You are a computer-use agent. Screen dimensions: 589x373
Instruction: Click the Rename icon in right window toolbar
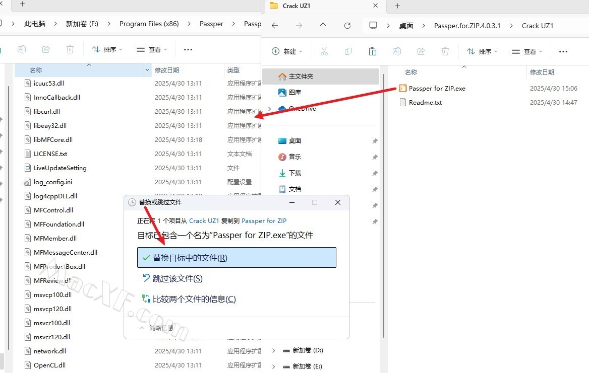(x=397, y=51)
